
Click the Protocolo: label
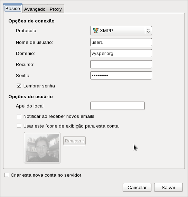coord(27,30)
